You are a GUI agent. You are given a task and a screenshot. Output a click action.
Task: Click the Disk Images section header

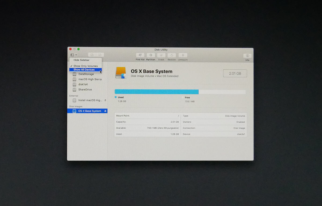[76, 106]
